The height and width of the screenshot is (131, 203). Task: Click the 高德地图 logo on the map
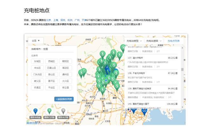point(32,123)
